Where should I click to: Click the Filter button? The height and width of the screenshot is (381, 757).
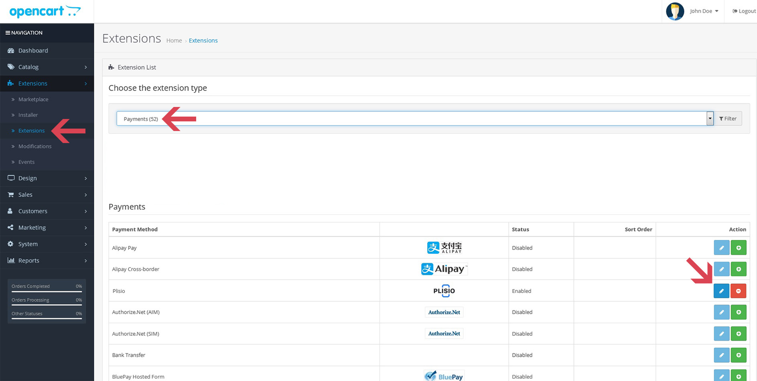click(728, 119)
